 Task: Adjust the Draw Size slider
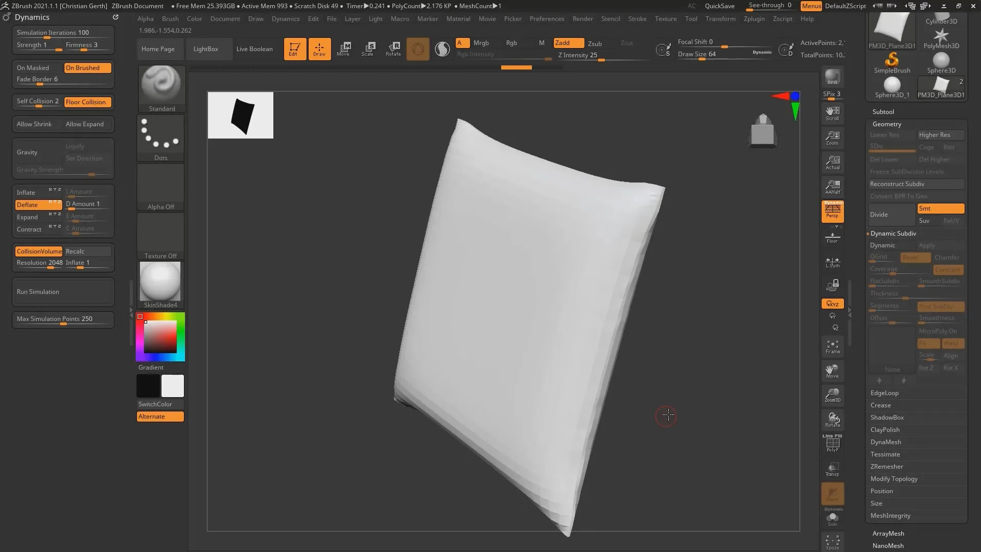coord(725,54)
